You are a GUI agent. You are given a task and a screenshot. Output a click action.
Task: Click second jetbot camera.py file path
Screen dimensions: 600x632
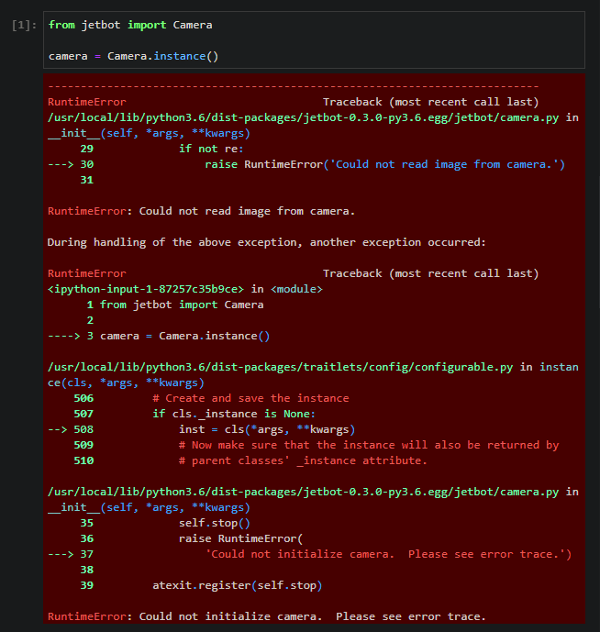click(304, 492)
